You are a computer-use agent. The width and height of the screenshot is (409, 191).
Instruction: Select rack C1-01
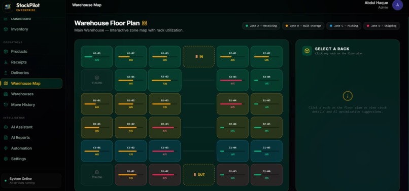point(97,151)
